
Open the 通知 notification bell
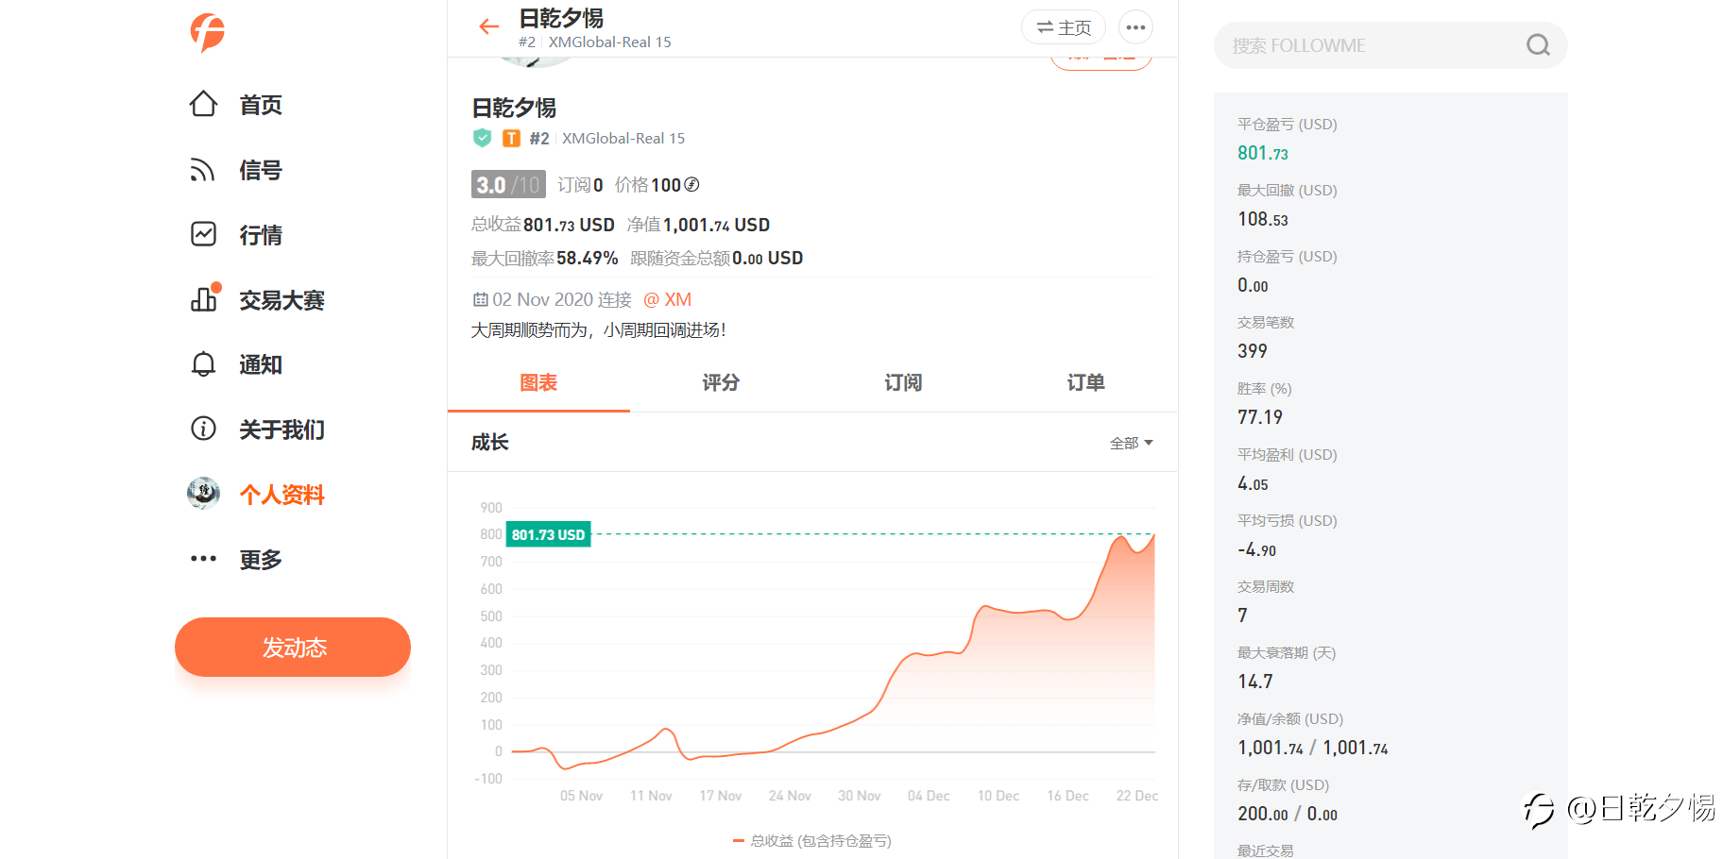click(203, 364)
